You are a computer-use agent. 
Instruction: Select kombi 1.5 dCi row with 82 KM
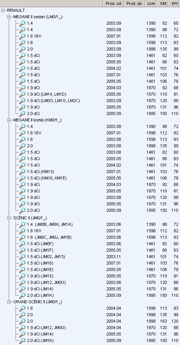[x=33, y=152]
